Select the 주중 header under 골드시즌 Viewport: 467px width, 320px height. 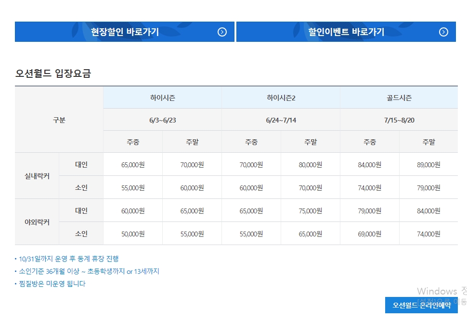[370, 142]
